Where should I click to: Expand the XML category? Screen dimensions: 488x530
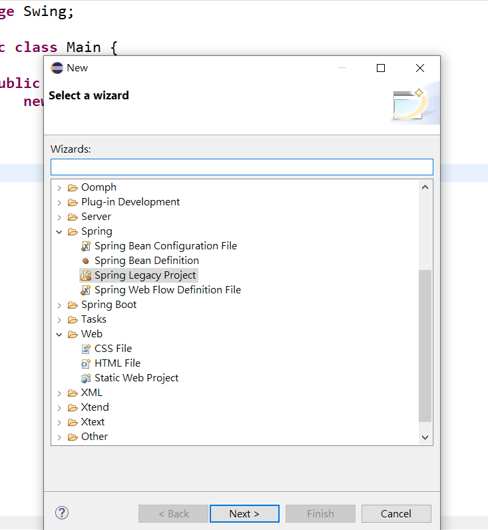point(59,393)
